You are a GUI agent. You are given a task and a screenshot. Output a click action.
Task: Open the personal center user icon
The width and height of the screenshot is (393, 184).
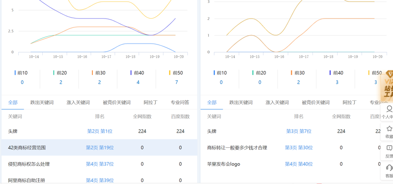389,109
